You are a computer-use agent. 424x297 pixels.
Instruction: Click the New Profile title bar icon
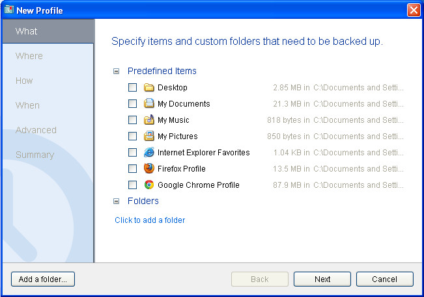(8, 10)
